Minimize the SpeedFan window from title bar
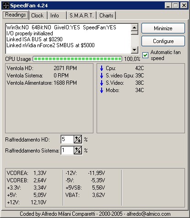Viewport: 190px width, 218px height. coord(168,5)
